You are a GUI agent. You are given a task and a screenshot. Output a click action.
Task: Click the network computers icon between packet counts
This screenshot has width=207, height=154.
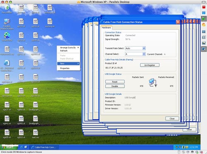tap(153, 83)
